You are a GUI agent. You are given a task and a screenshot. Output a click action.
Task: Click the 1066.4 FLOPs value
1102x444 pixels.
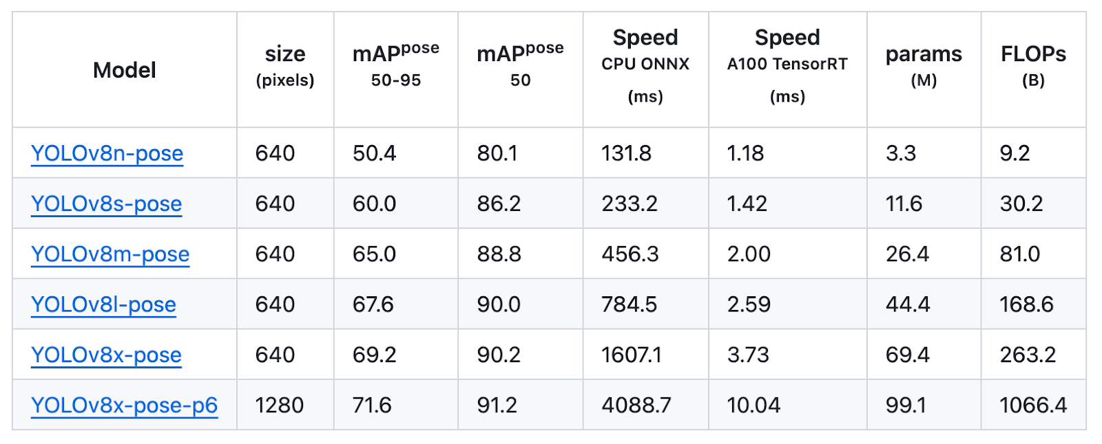(1033, 406)
